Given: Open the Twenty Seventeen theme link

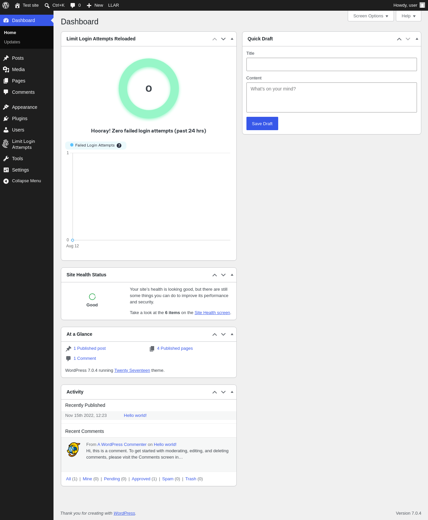Looking at the screenshot, I should [x=132, y=370].
